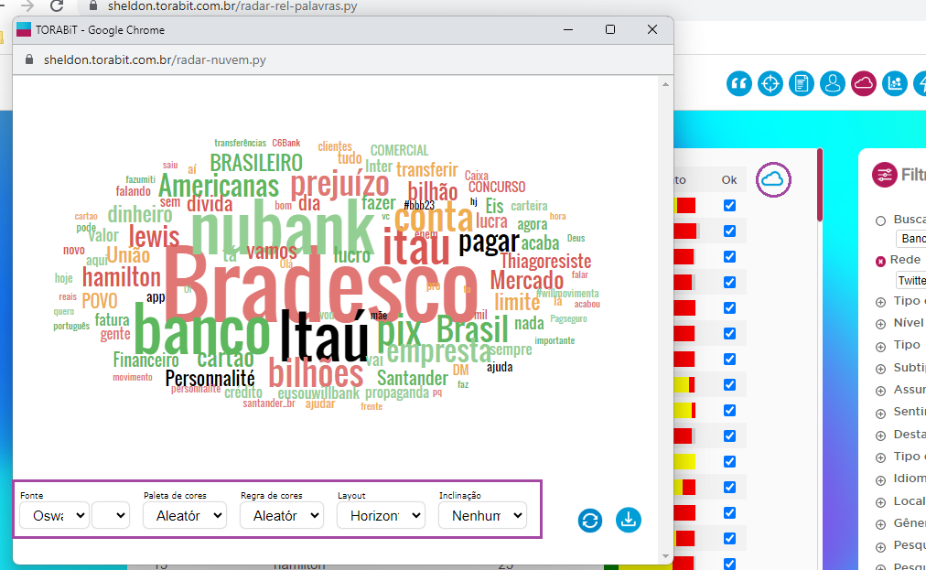The image size is (926, 570).
Task: Click the Rede field containing Twitte
Action: point(911,281)
